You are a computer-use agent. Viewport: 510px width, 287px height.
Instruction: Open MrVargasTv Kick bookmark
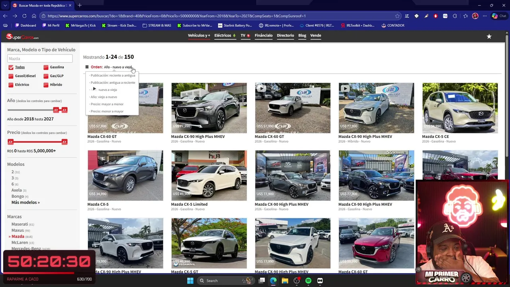click(80, 26)
